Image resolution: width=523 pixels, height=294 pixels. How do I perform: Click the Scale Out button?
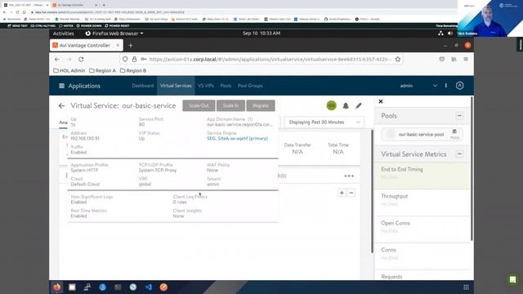[199, 105]
